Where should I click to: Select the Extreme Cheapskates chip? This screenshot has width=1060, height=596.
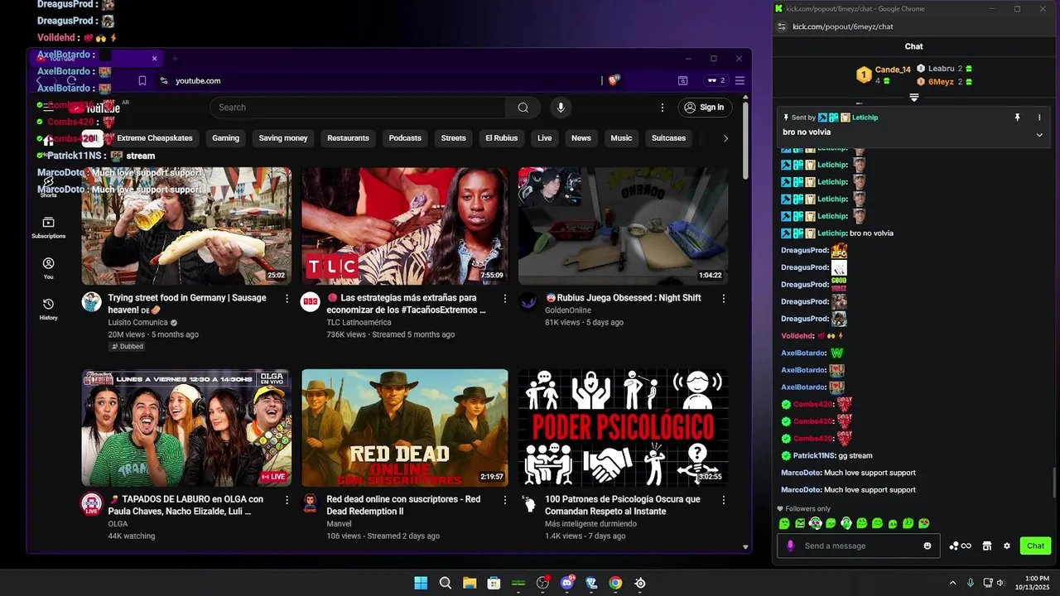[155, 138]
